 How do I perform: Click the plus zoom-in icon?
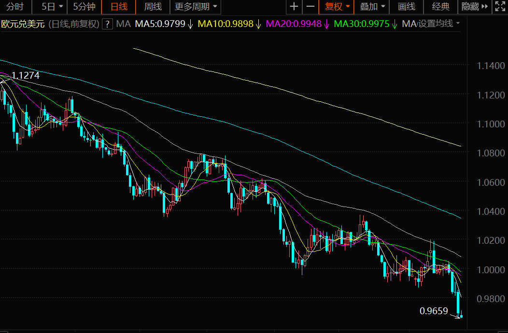(294, 7)
